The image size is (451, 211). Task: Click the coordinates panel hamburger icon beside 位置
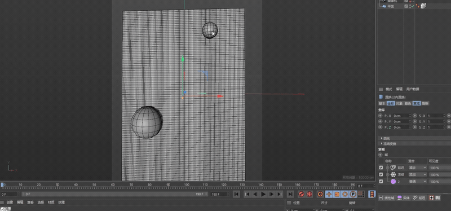289,203
